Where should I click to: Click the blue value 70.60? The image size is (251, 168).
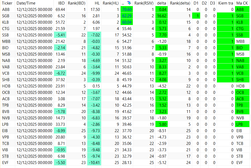(127, 9)
